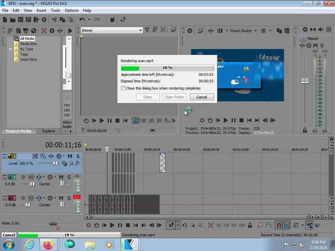Viewport: 335px width, 251px height.
Task: Open project Properties gear icon in main toolbar
Action: coord(44,20)
